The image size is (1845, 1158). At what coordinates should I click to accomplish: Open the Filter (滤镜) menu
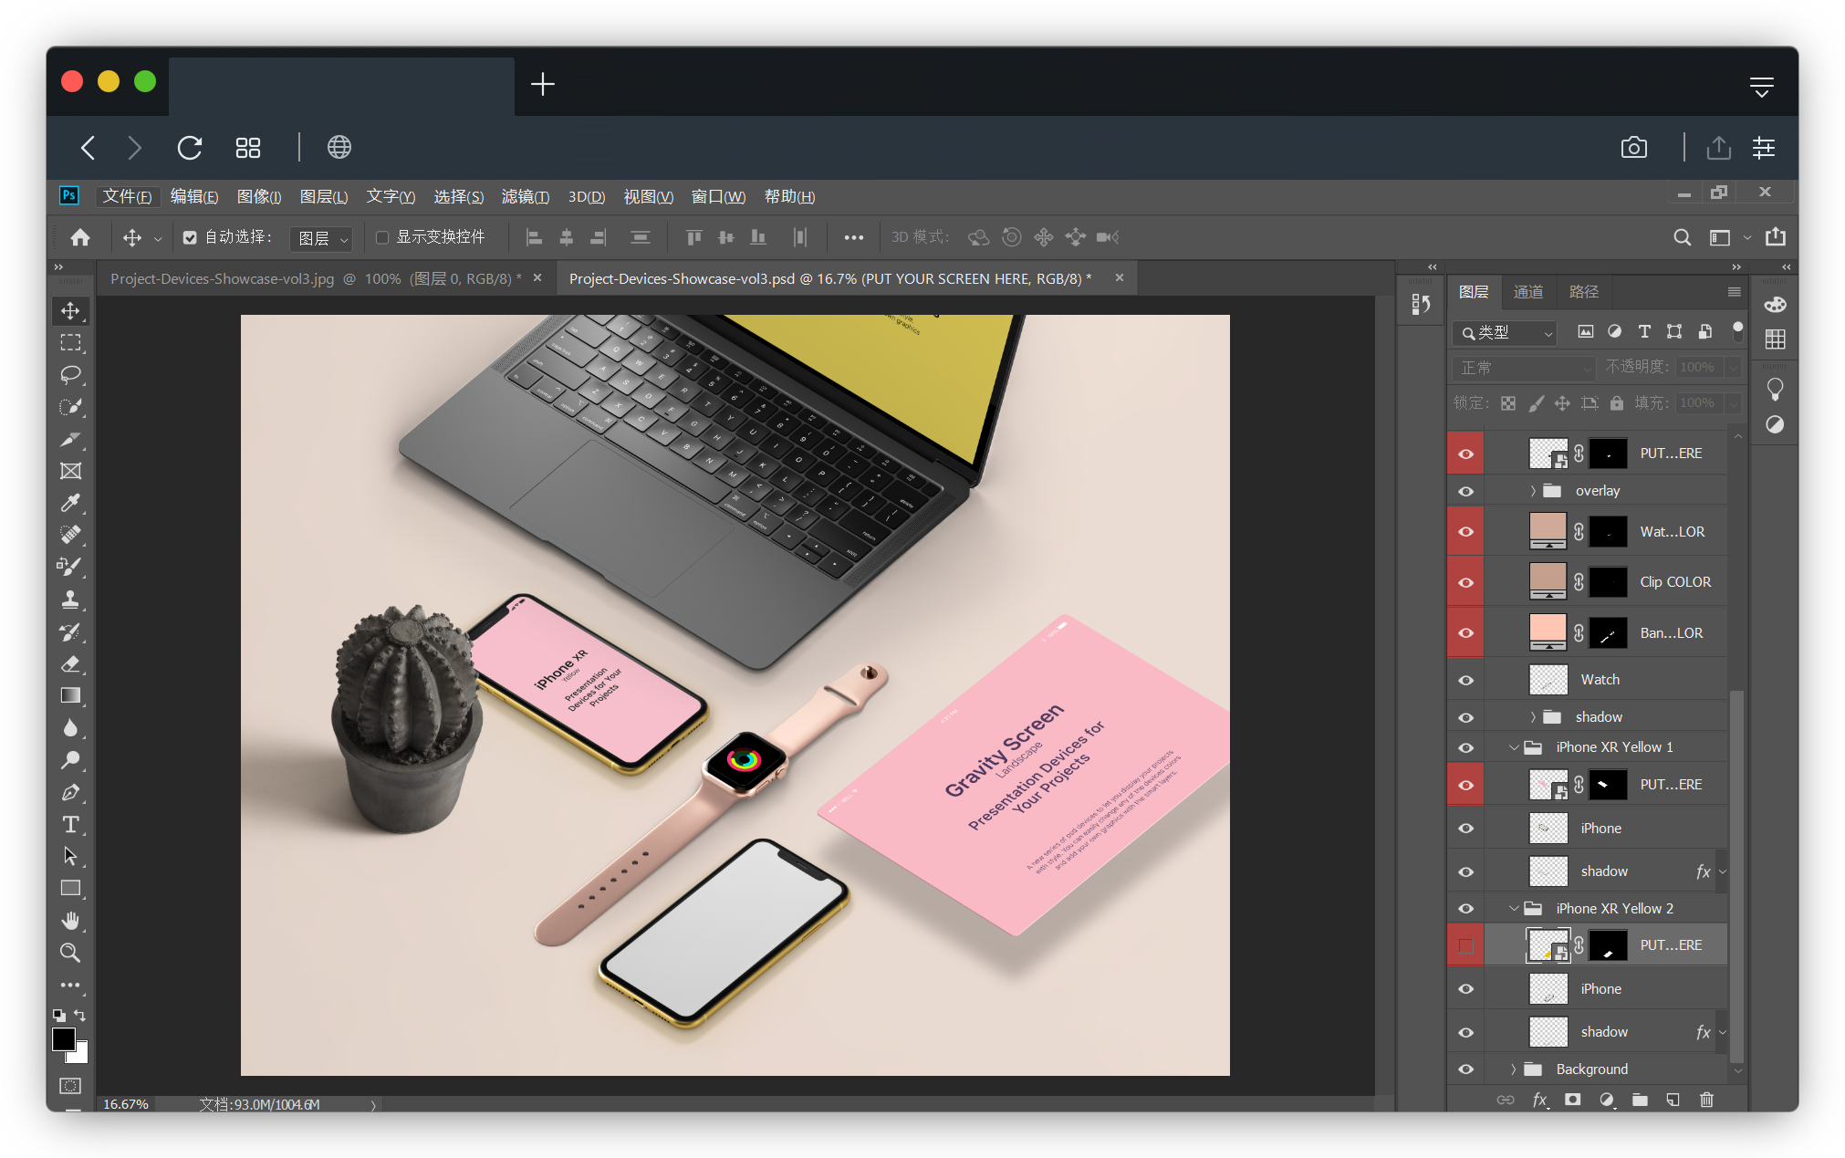point(525,196)
